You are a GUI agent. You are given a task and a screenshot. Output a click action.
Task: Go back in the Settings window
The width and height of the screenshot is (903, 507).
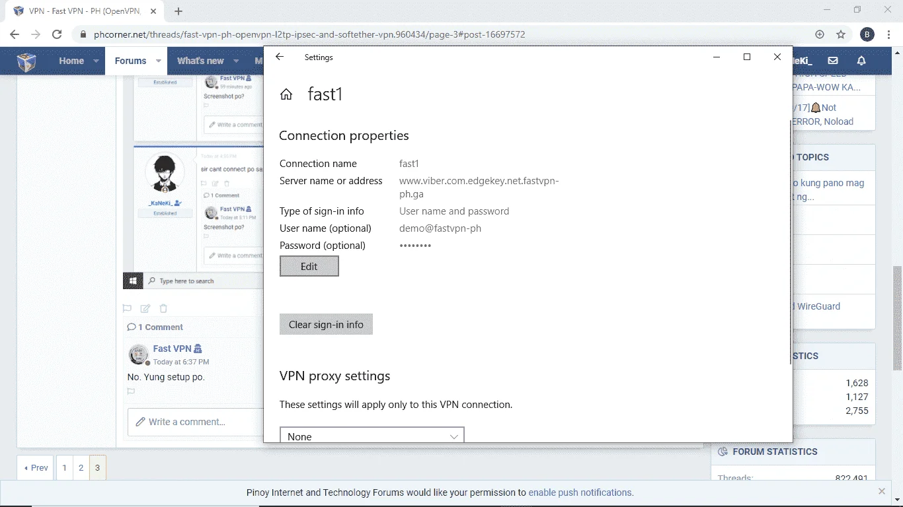[280, 57]
